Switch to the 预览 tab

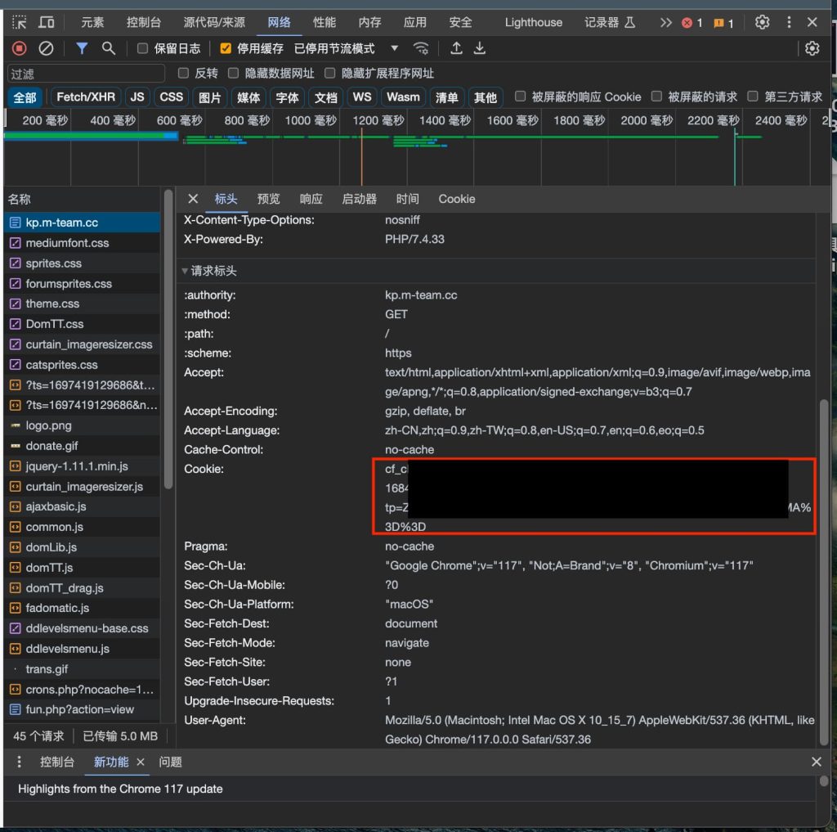coord(268,199)
